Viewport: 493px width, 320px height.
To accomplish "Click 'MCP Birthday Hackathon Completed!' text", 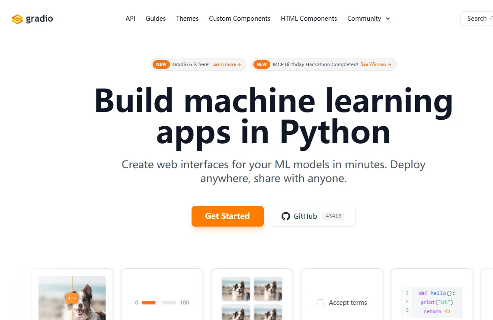I will pyautogui.click(x=315, y=64).
